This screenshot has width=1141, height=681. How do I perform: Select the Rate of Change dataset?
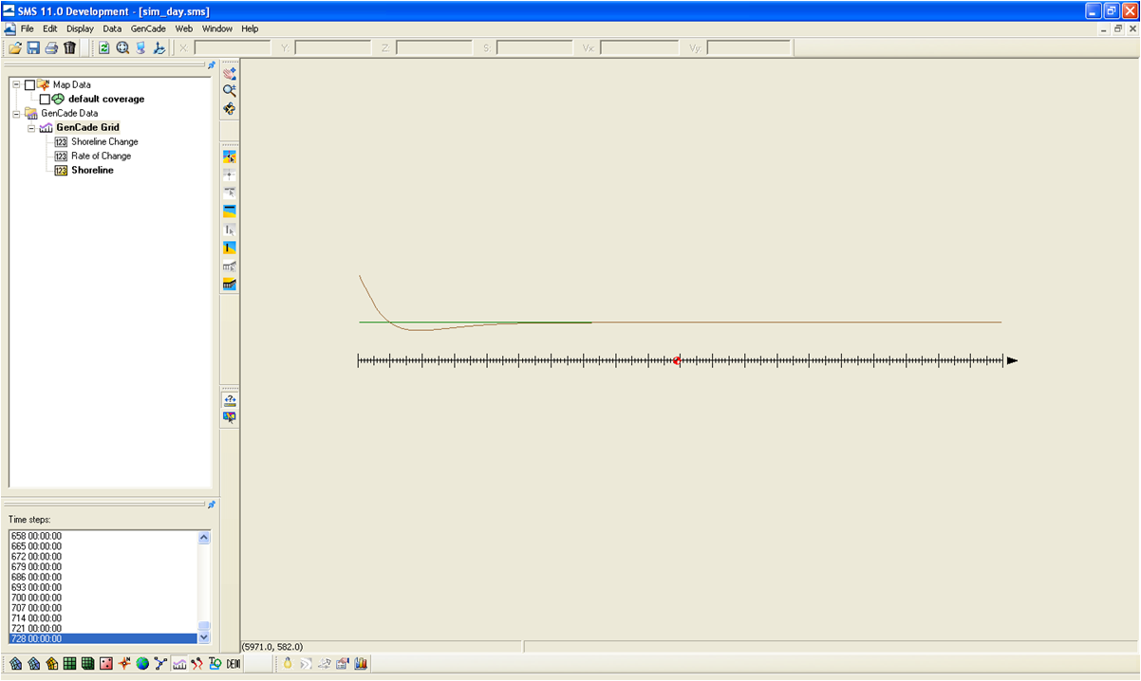[102, 156]
